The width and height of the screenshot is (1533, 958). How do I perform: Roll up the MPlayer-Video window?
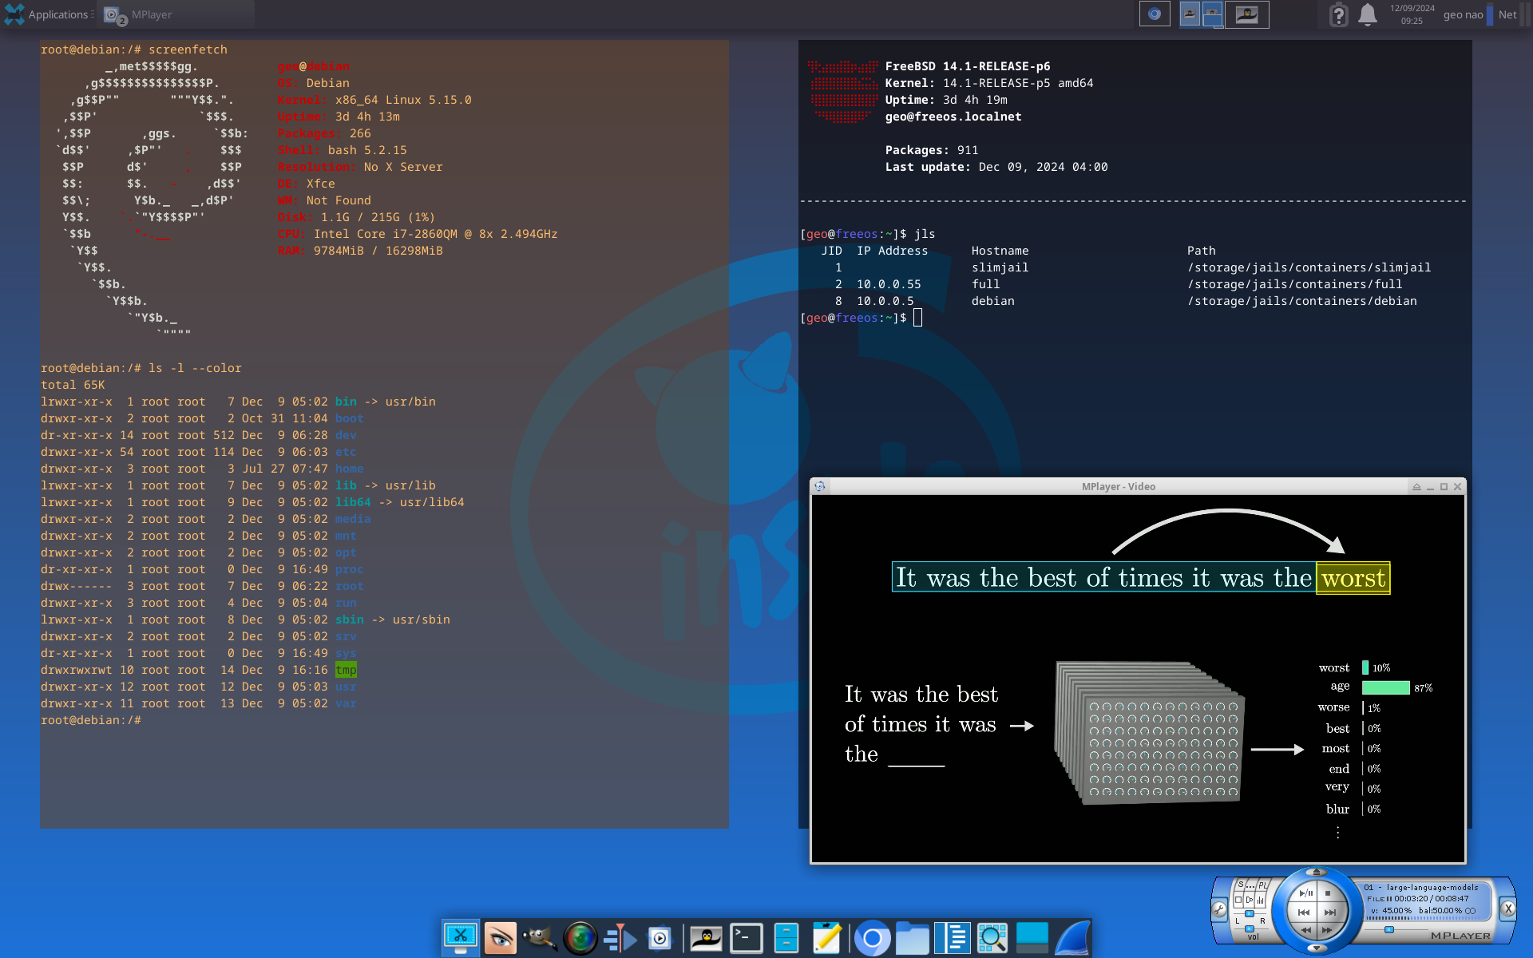click(x=1416, y=487)
